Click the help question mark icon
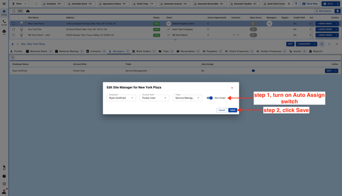This screenshot has height=196, width=342. point(4,176)
